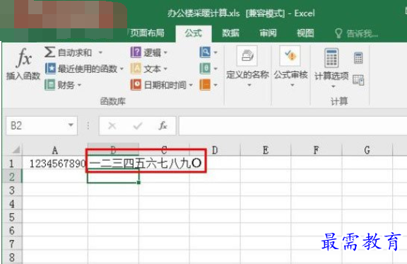
Task: Switch to the 数据 tab
Action: [x=230, y=33]
